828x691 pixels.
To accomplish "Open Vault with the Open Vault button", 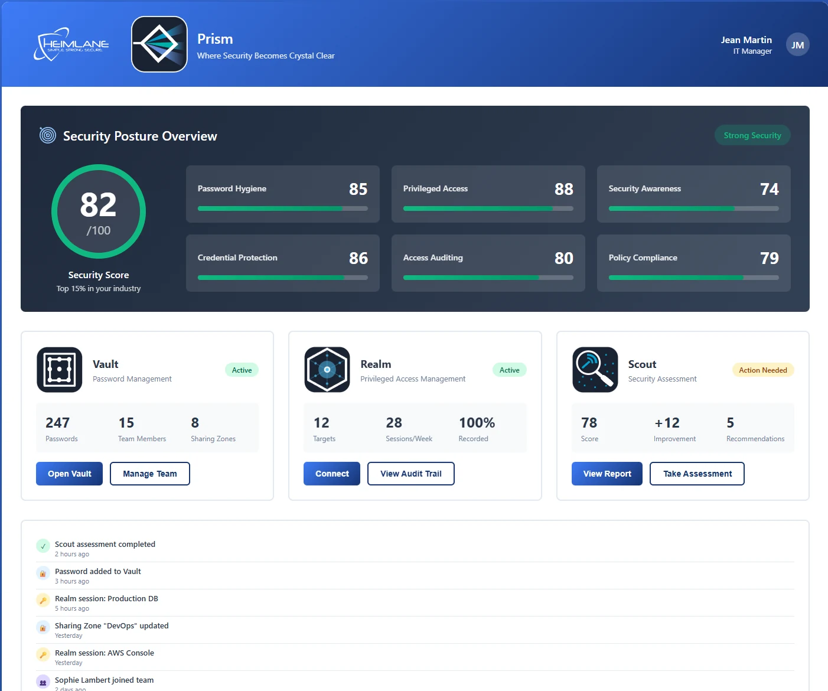I will coord(70,474).
